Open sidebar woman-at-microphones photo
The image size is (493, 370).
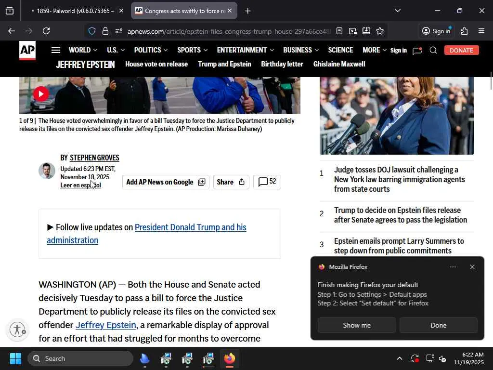click(x=397, y=116)
